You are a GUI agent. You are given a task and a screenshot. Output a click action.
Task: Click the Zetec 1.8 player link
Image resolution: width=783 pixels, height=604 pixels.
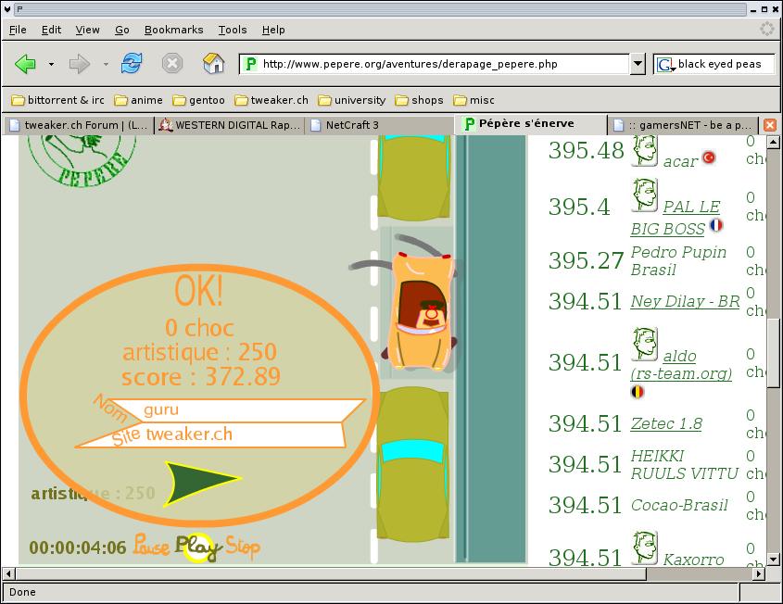point(665,423)
